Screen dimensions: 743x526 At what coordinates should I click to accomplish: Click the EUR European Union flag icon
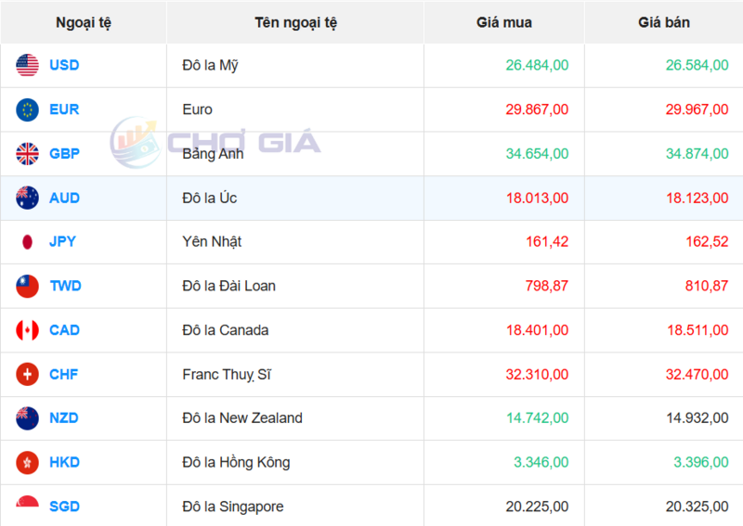(x=28, y=109)
